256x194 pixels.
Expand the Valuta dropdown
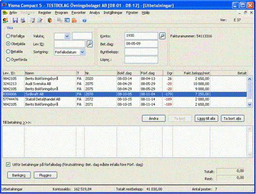[67, 36]
